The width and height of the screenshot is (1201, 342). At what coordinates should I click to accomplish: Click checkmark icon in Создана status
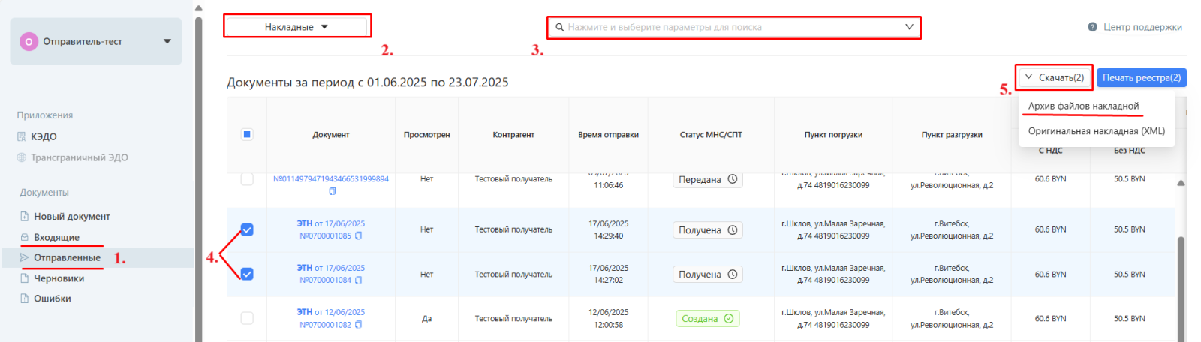click(x=728, y=319)
